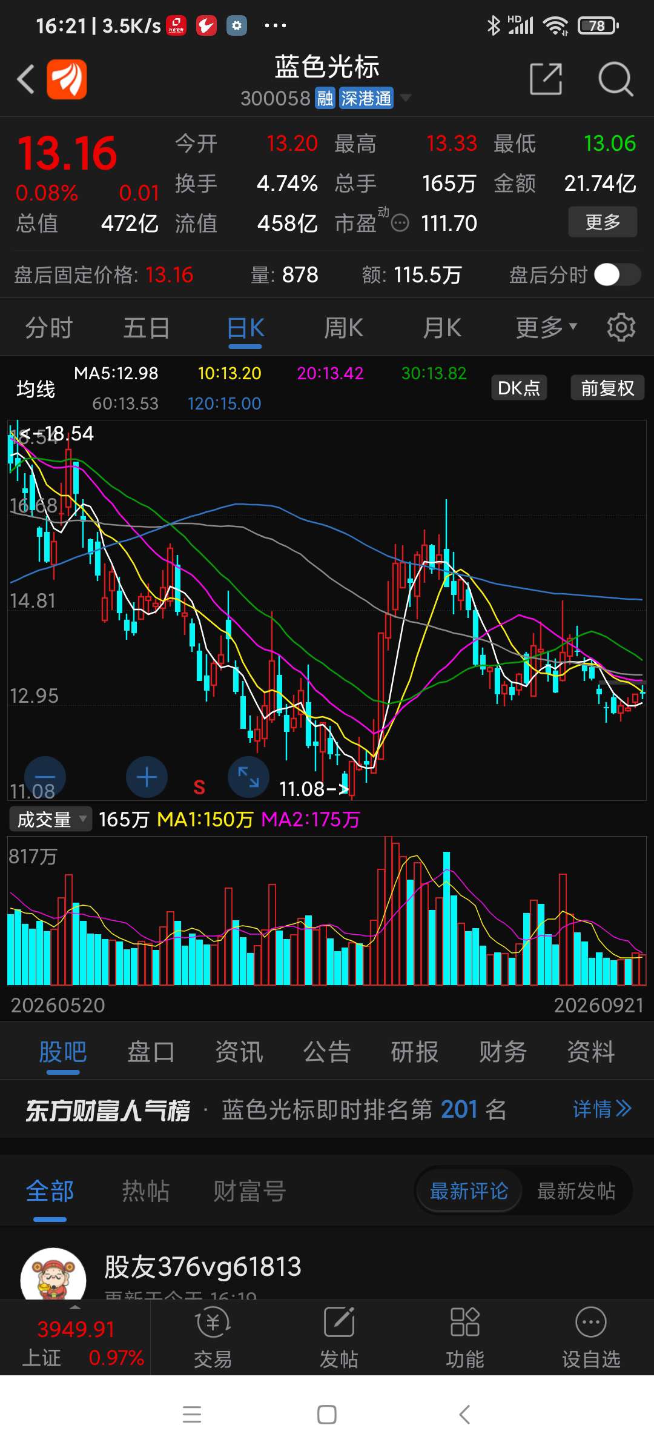This screenshot has width=654, height=1454.
Task: Click the 前复权 button
Action: 607,388
